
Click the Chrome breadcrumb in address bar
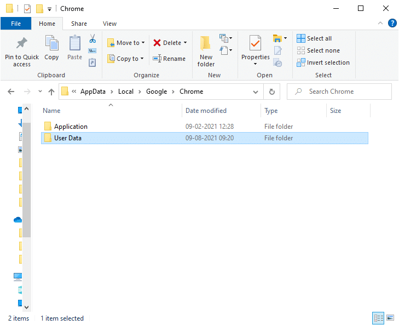point(192,92)
